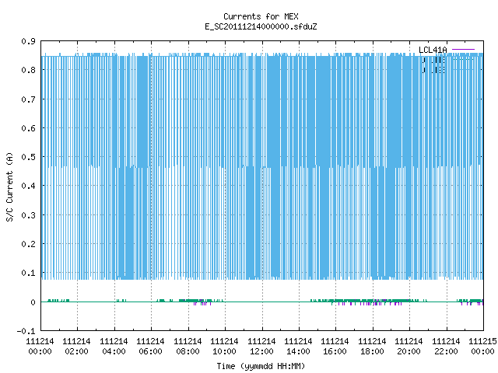This screenshot has height=373, width=498.
Task: Click the x-axis time label "04:00"
Action: click(114, 351)
